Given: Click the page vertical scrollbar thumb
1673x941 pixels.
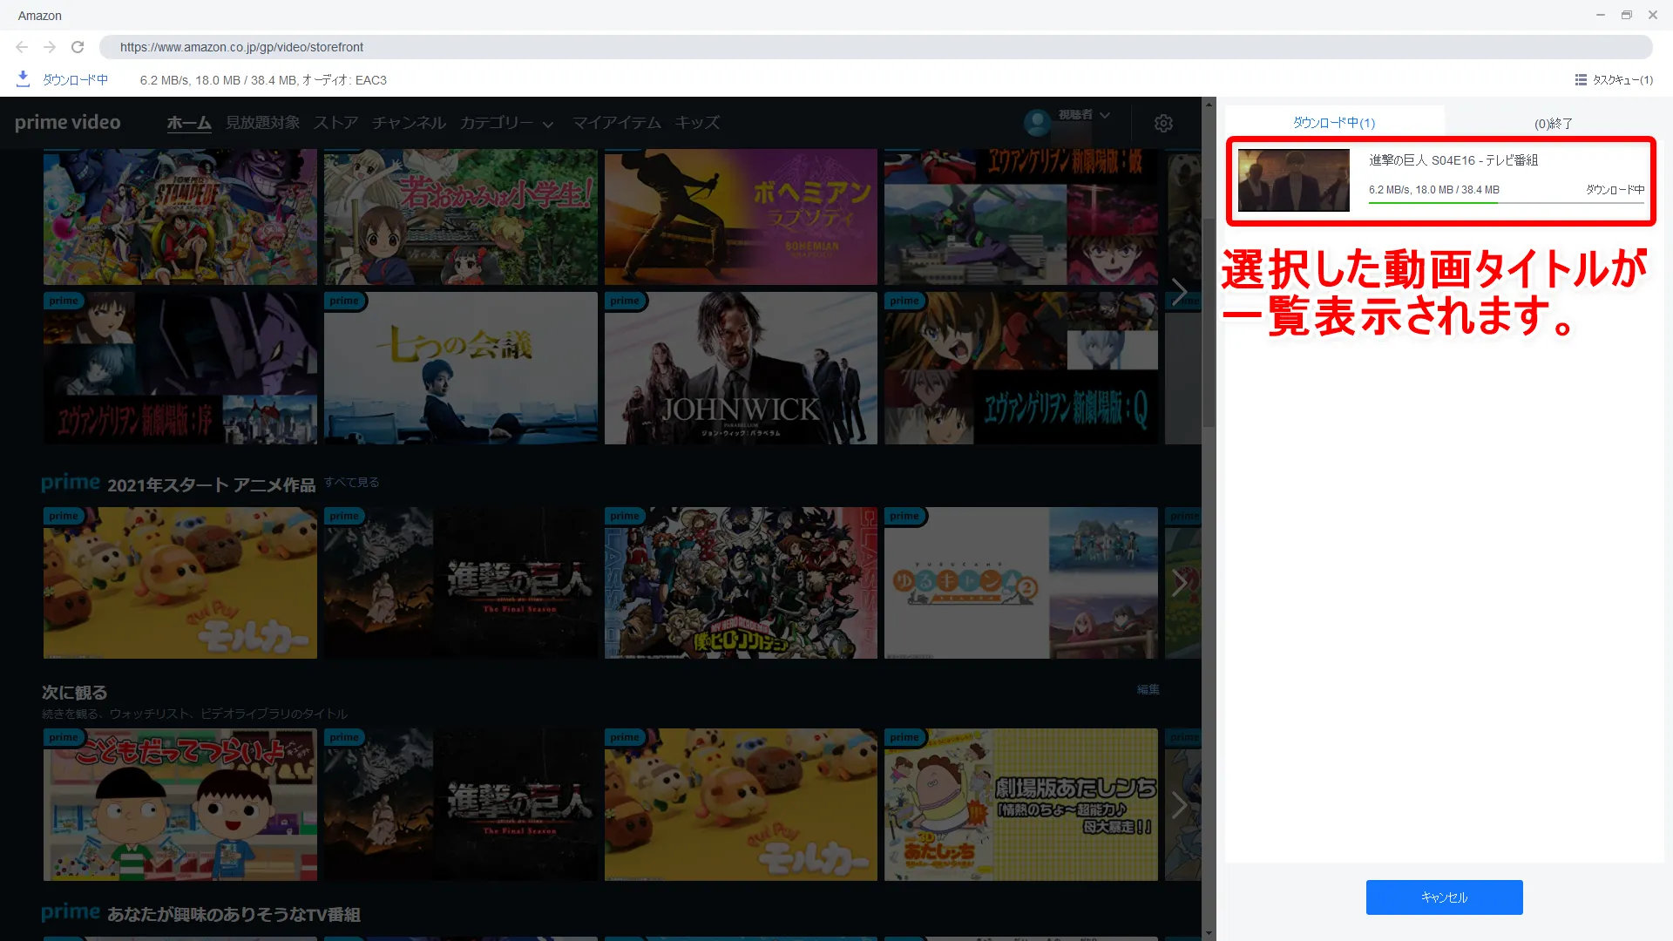Looking at the screenshot, I should (x=1209, y=322).
